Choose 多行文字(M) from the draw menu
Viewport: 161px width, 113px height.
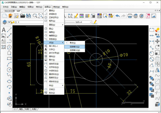coord(54,53)
